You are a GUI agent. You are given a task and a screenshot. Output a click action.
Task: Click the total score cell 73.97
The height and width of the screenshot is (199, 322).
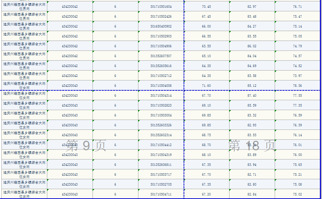pos(297,76)
